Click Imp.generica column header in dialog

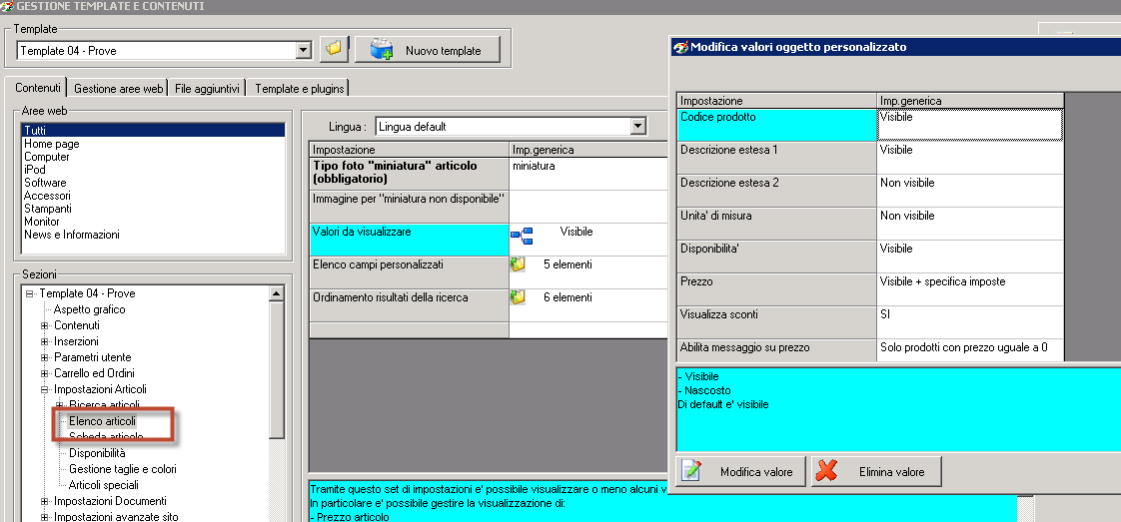pos(970,101)
